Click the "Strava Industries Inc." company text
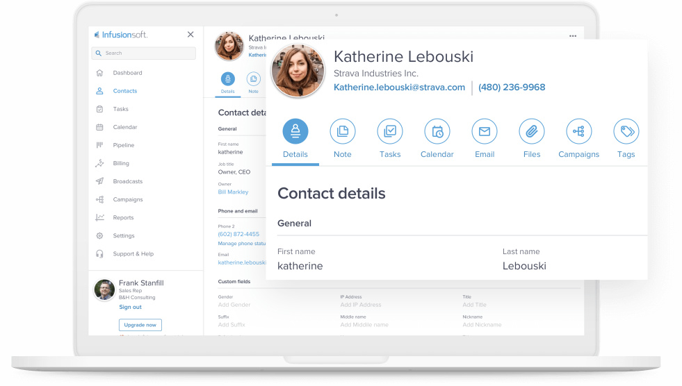The image size is (682, 386). [376, 74]
